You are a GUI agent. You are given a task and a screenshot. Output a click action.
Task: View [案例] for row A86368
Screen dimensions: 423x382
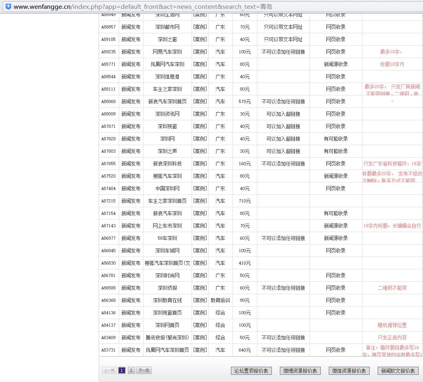click(200, 300)
